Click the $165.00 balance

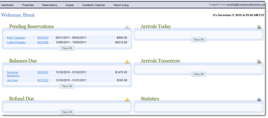(x=122, y=80)
